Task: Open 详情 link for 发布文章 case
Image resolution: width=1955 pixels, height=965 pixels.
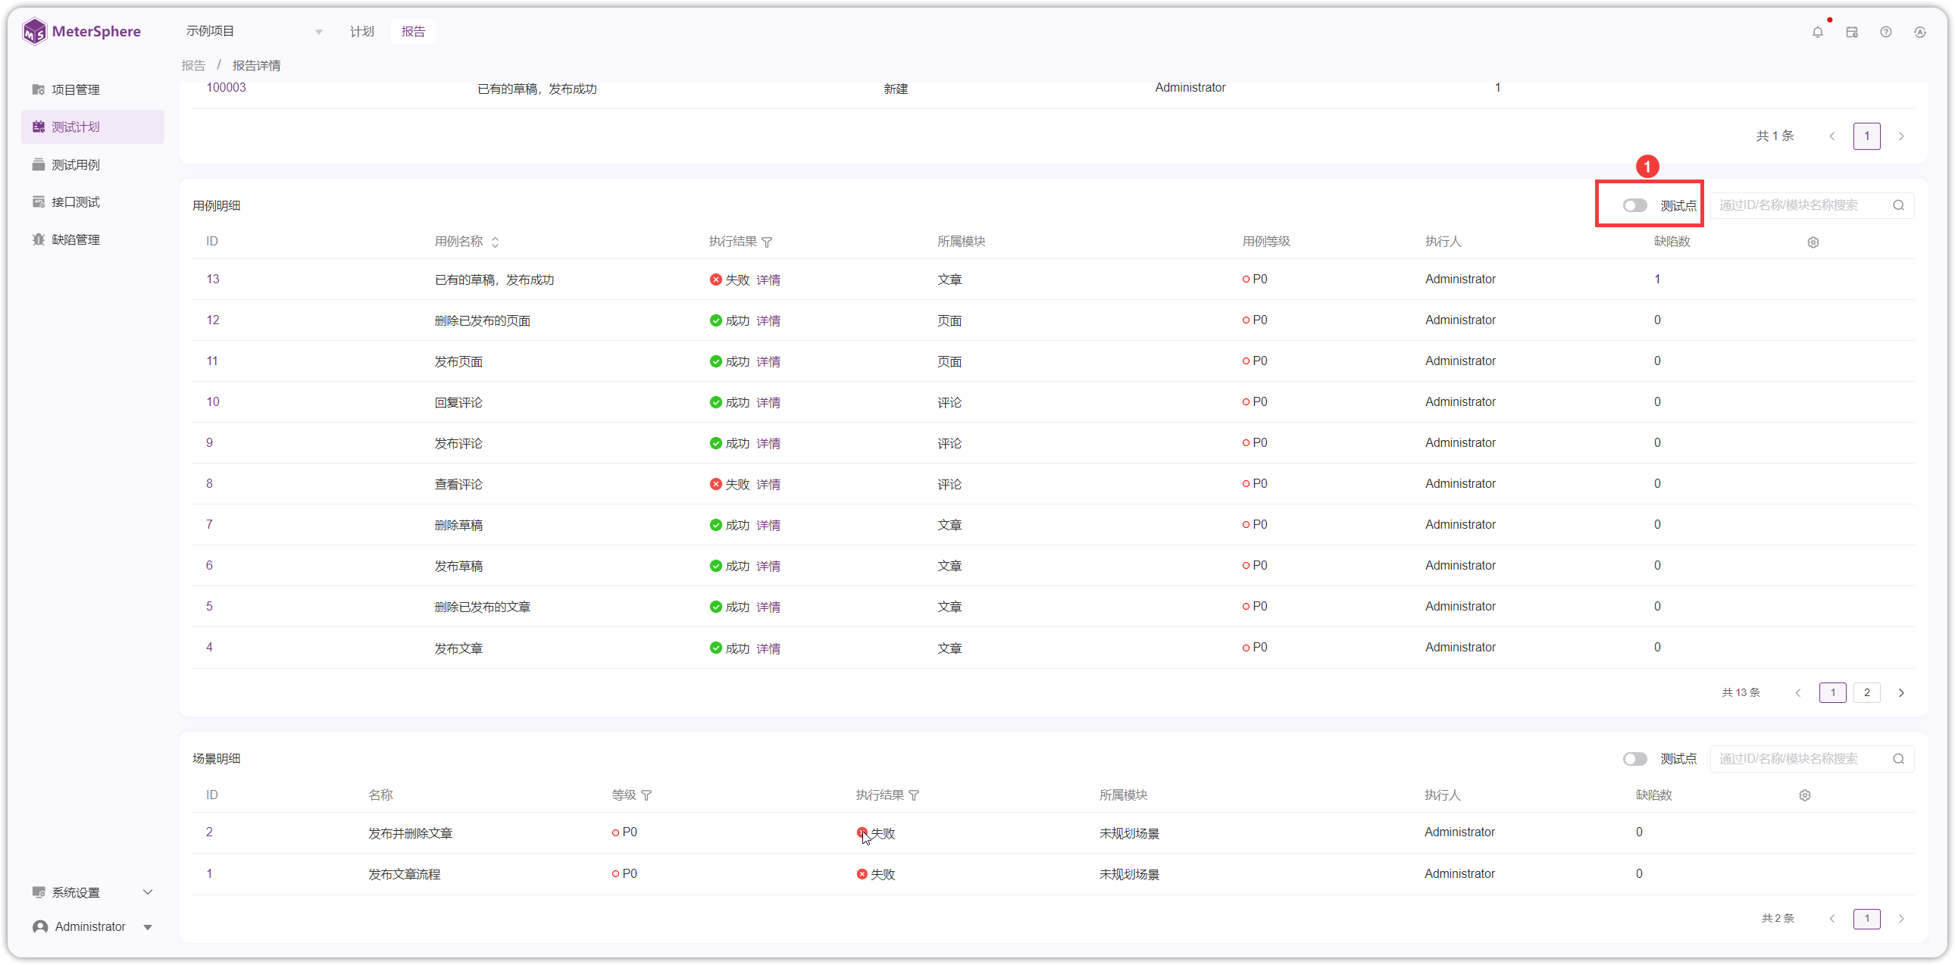Action: [768, 648]
